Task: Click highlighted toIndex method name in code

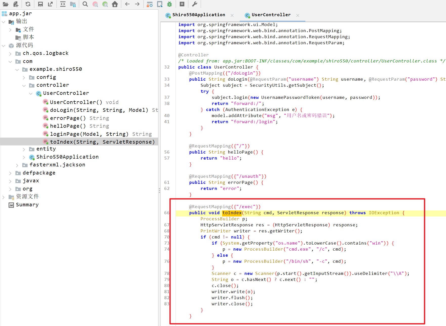Action: (x=232, y=213)
